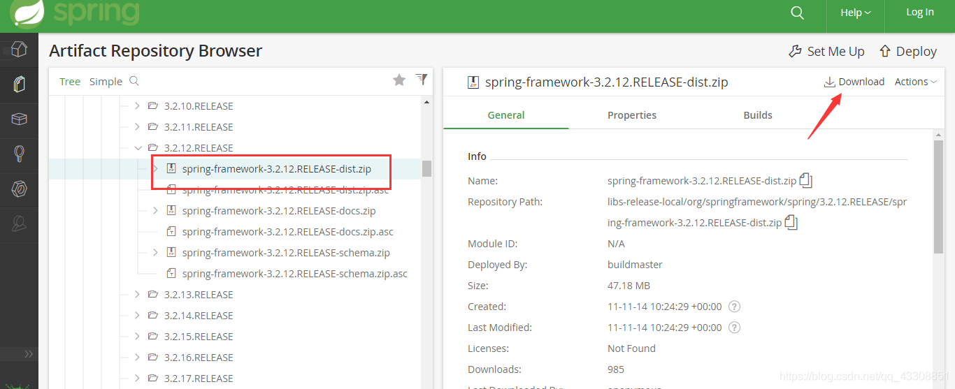Click the Download button
The height and width of the screenshot is (389, 955).
[854, 82]
